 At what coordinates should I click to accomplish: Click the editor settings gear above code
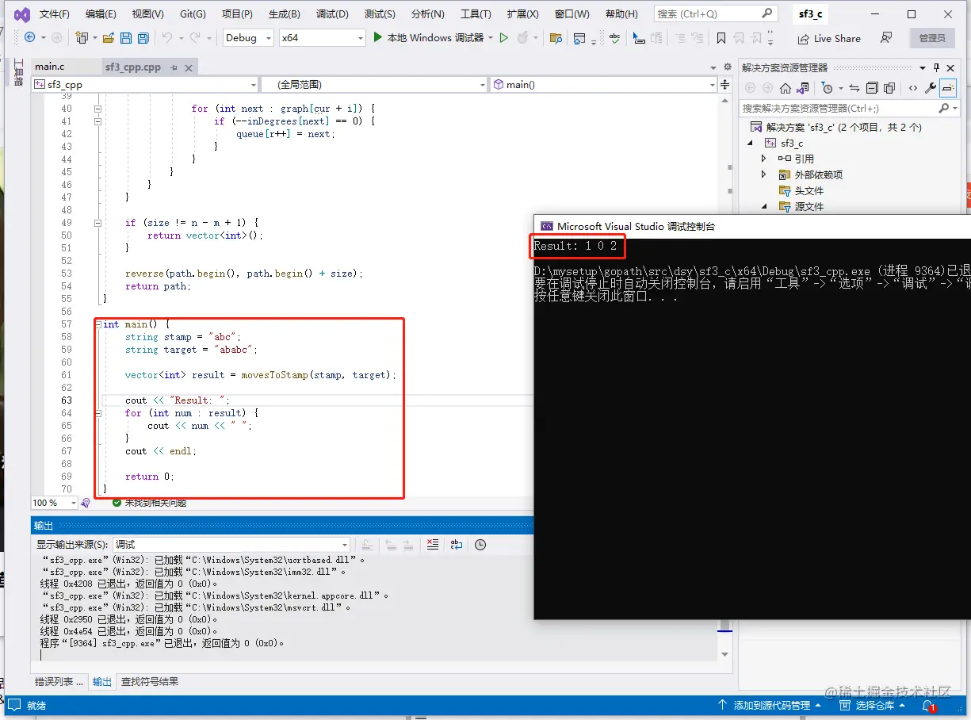pos(727,67)
